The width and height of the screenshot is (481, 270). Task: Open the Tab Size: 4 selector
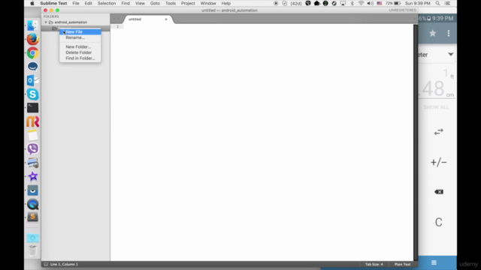point(374,264)
